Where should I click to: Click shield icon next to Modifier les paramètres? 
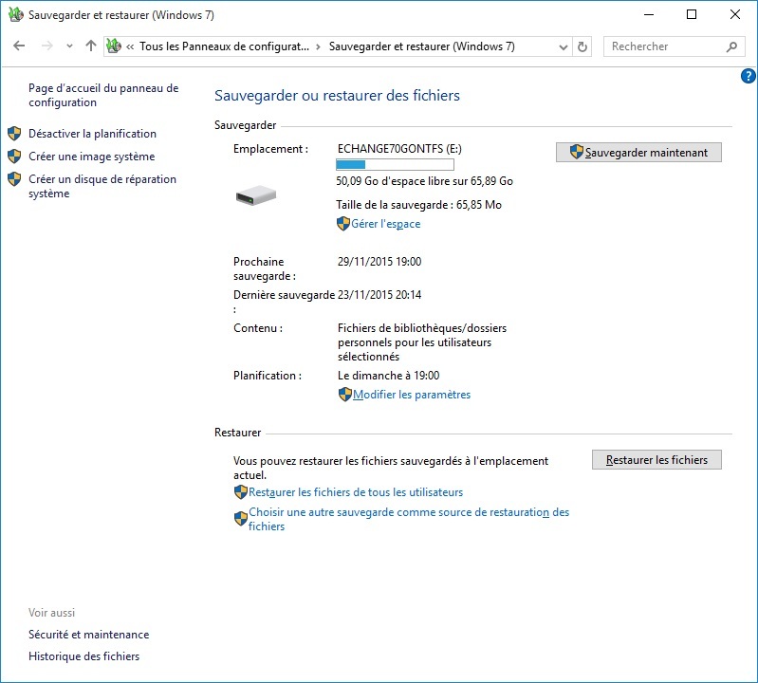(345, 395)
